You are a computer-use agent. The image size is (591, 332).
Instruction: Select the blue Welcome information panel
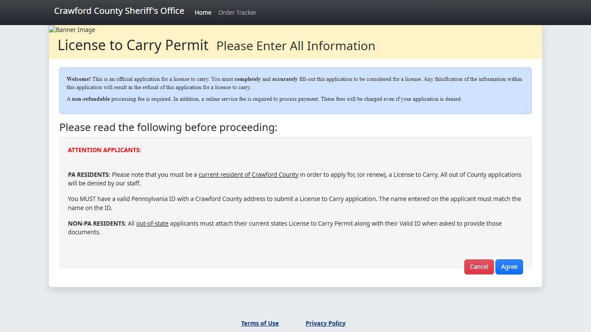pyautogui.click(x=295, y=91)
